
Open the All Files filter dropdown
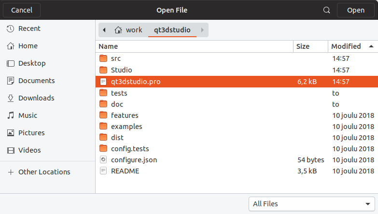pos(311,204)
